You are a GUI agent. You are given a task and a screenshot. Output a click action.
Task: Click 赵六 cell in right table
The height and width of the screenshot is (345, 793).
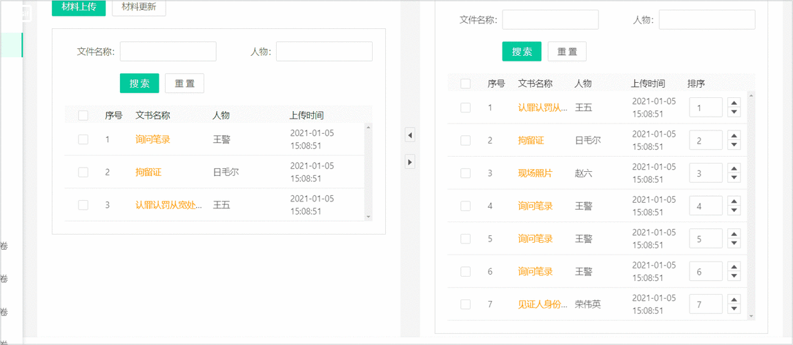[584, 173]
